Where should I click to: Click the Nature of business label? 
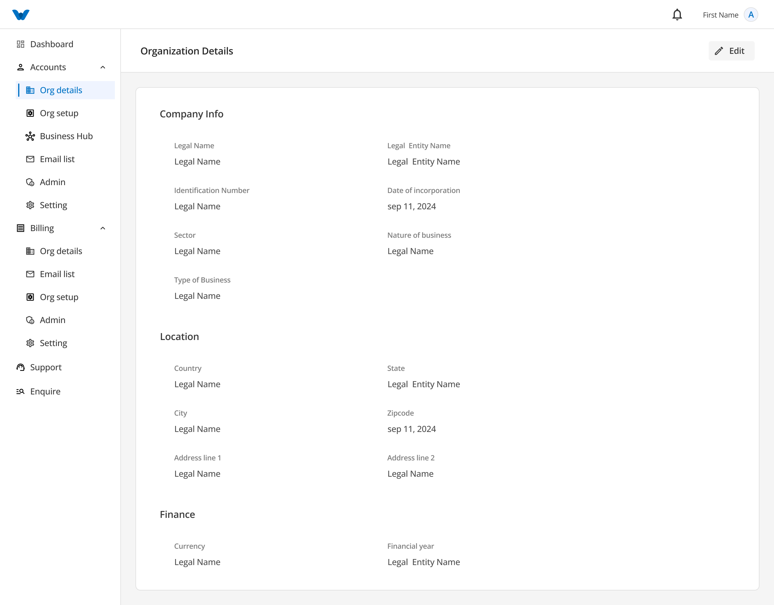coord(419,235)
